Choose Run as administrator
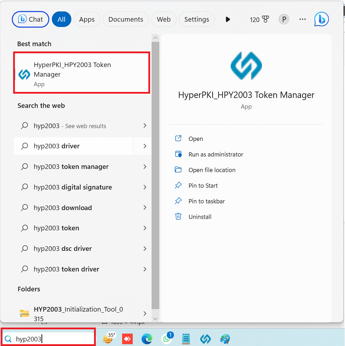This screenshot has width=345, height=346. click(x=216, y=154)
